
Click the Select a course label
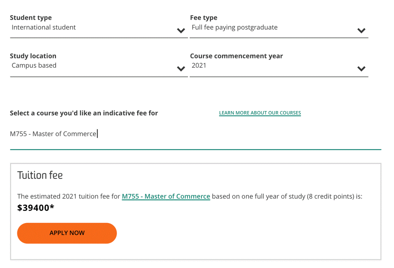point(84,113)
